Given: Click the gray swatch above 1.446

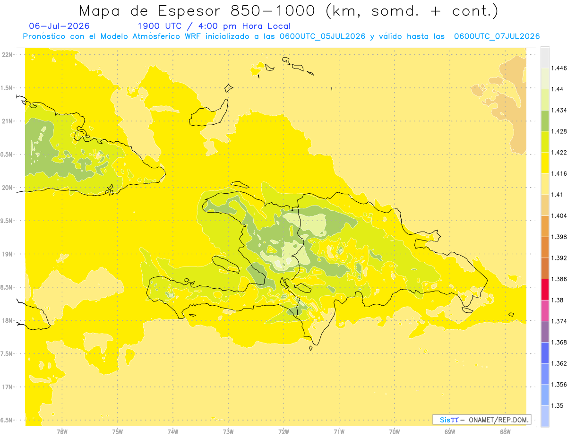Looking at the screenshot, I should (x=545, y=57).
